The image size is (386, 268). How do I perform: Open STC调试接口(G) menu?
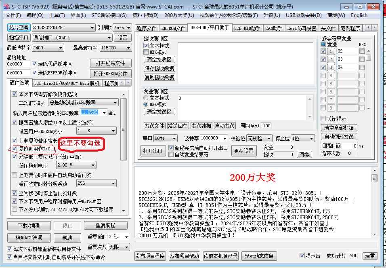pos(109,15)
